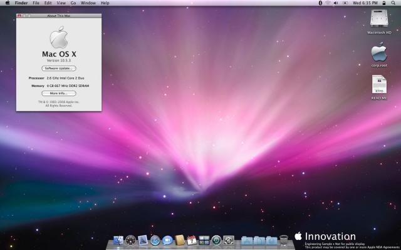Open the Go menu
The width and height of the screenshot is (401, 250).
click(73, 2)
